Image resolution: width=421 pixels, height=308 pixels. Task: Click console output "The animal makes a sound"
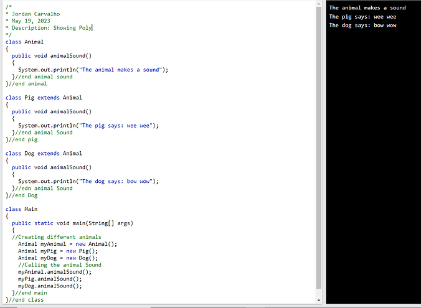[367, 8]
